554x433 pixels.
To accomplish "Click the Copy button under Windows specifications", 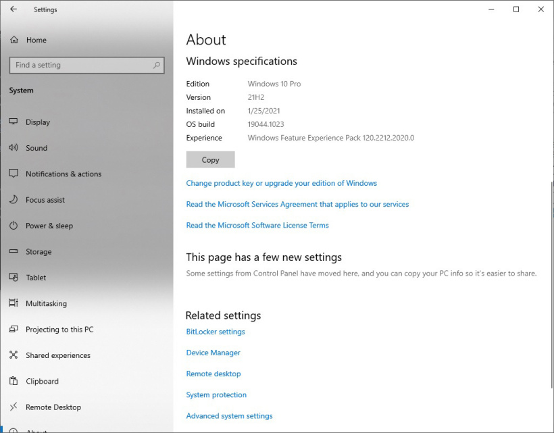I will 210,159.
